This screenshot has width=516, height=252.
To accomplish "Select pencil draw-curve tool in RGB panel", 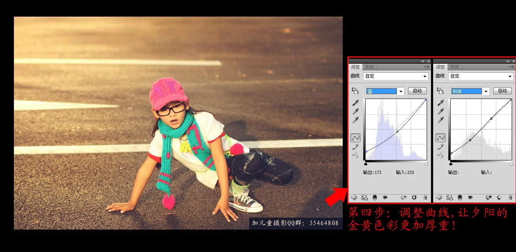I will (440, 146).
